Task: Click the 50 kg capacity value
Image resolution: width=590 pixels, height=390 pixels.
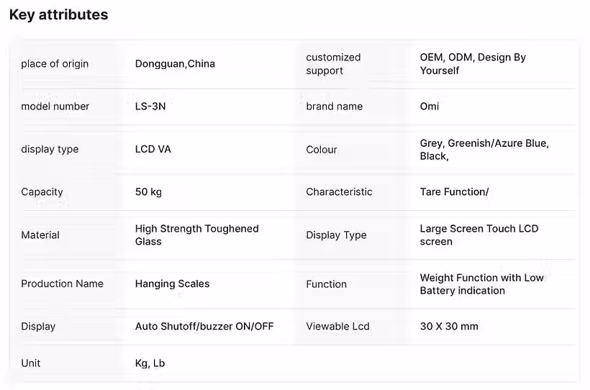Action: click(x=148, y=192)
